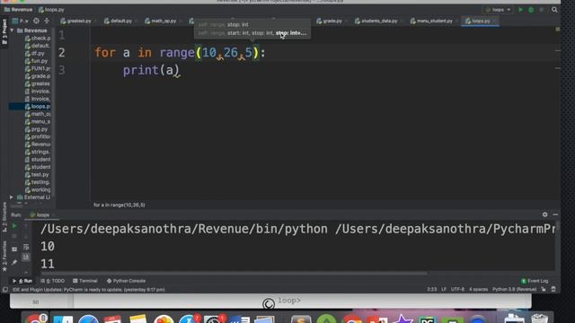Viewport: 575px width, 323px height.
Task: Change UTF-8 file encoding in status bar
Action: point(457,289)
